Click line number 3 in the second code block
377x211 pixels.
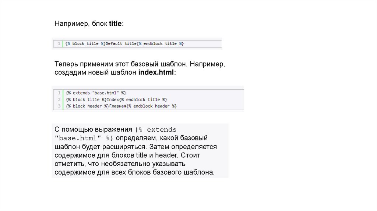[x=59, y=106]
